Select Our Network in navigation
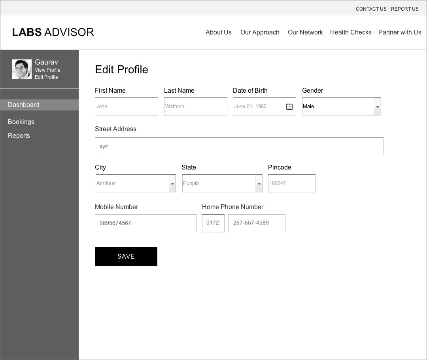This screenshot has width=427, height=360. coord(305,32)
